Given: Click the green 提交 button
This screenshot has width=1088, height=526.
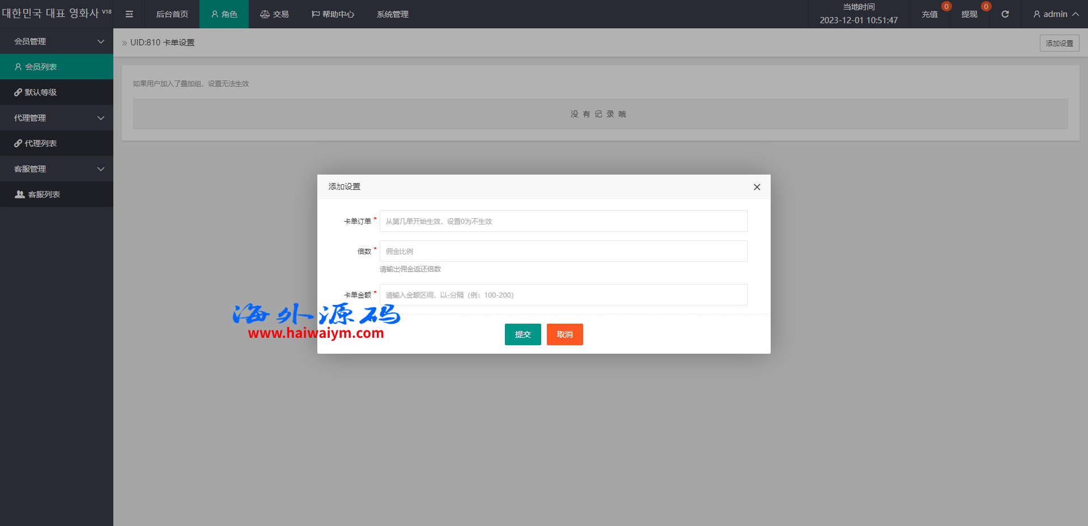Looking at the screenshot, I should point(522,334).
